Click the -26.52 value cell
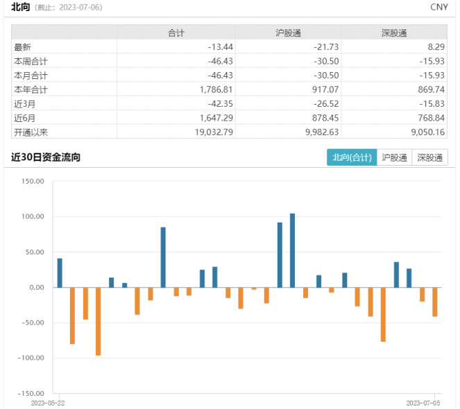Viewport: 460px width, 409px height. click(x=326, y=104)
